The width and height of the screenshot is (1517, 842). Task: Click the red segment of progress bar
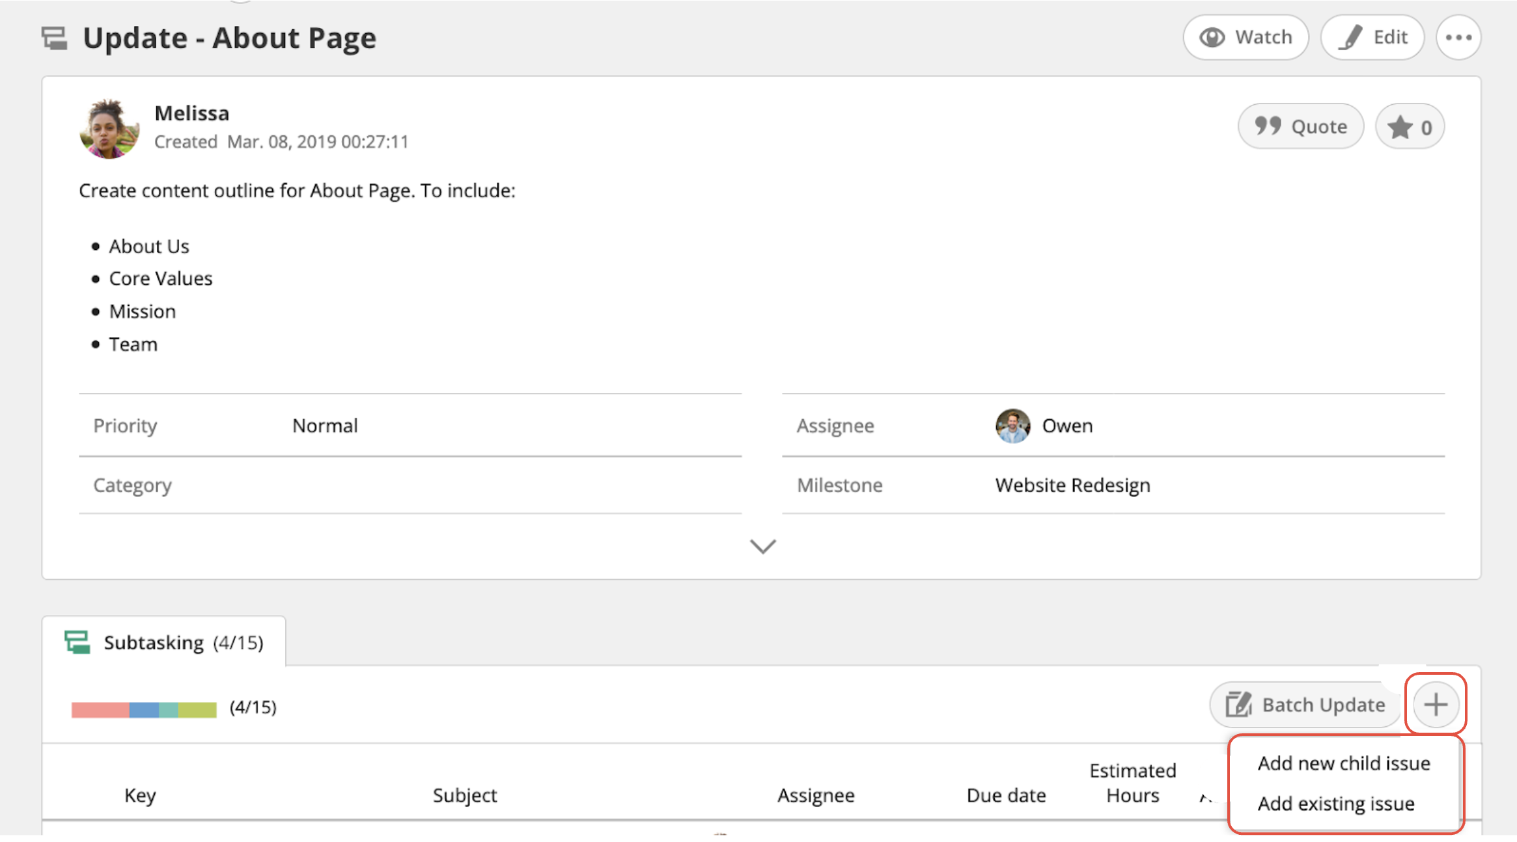tap(100, 709)
